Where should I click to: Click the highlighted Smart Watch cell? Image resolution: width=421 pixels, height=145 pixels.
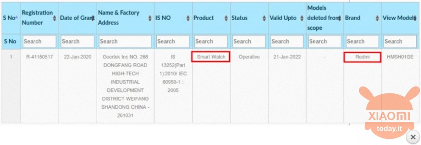(211, 57)
